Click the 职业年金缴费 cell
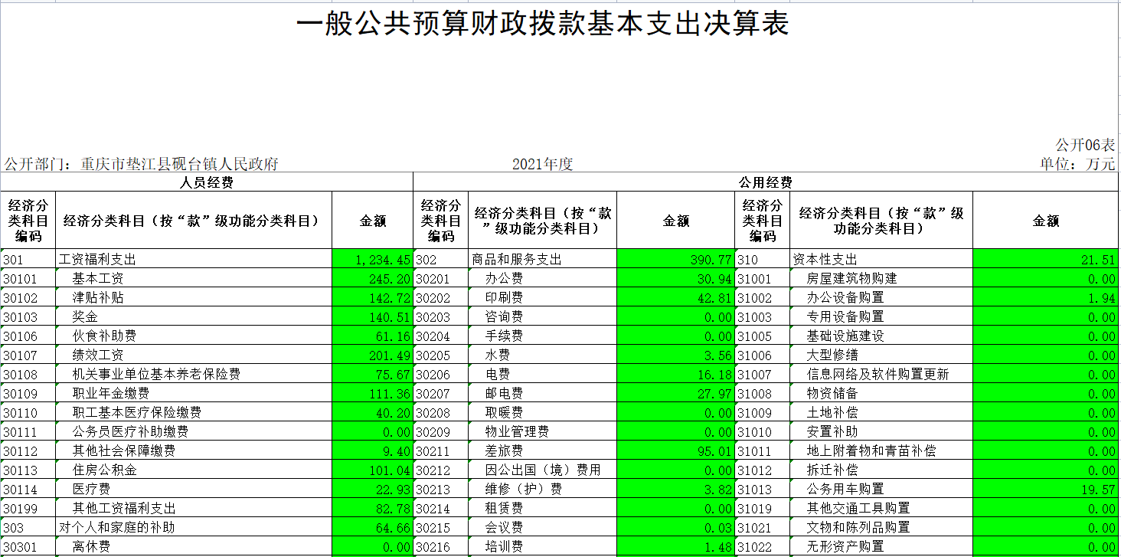Screen dimensions: 1121x557 (194, 393)
